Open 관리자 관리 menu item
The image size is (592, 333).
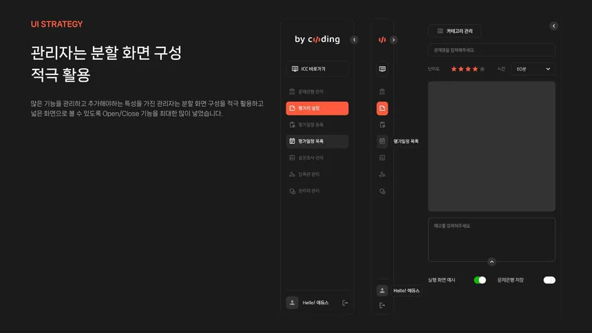[317, 191]
